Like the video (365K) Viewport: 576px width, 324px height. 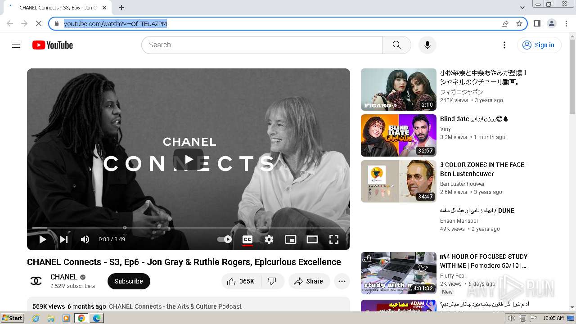pos(241,281)
